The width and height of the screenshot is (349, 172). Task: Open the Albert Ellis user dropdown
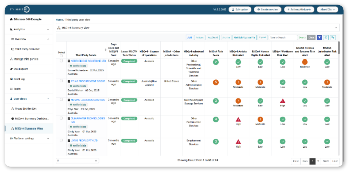pos(327,10)
